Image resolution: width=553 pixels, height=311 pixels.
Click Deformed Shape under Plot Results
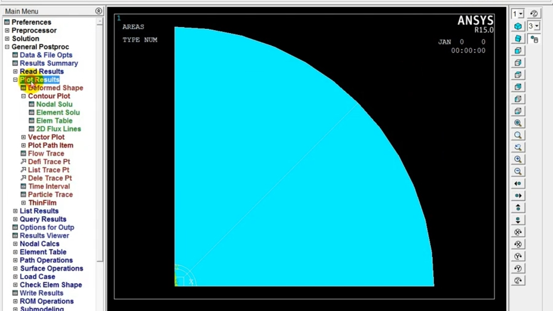pos(55,88)
